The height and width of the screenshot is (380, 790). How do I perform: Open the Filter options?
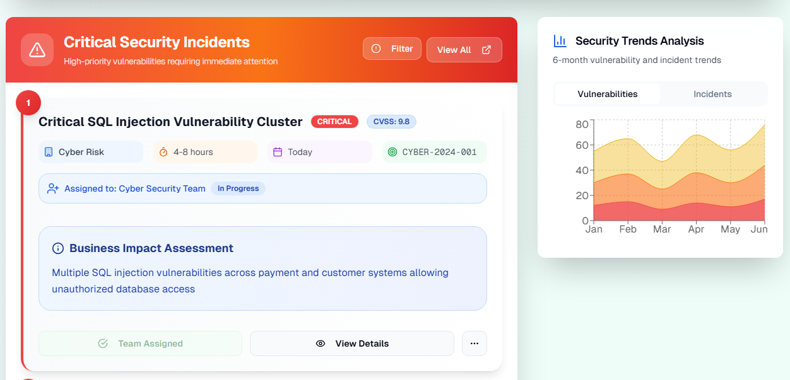click(x=392, y=49)
